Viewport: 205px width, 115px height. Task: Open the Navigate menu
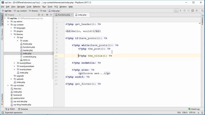[x=21, y=7]
